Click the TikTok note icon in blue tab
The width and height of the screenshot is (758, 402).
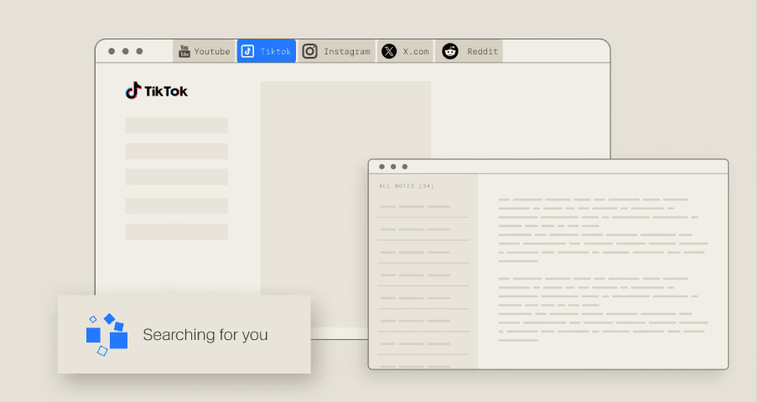[x=247, y=51]
